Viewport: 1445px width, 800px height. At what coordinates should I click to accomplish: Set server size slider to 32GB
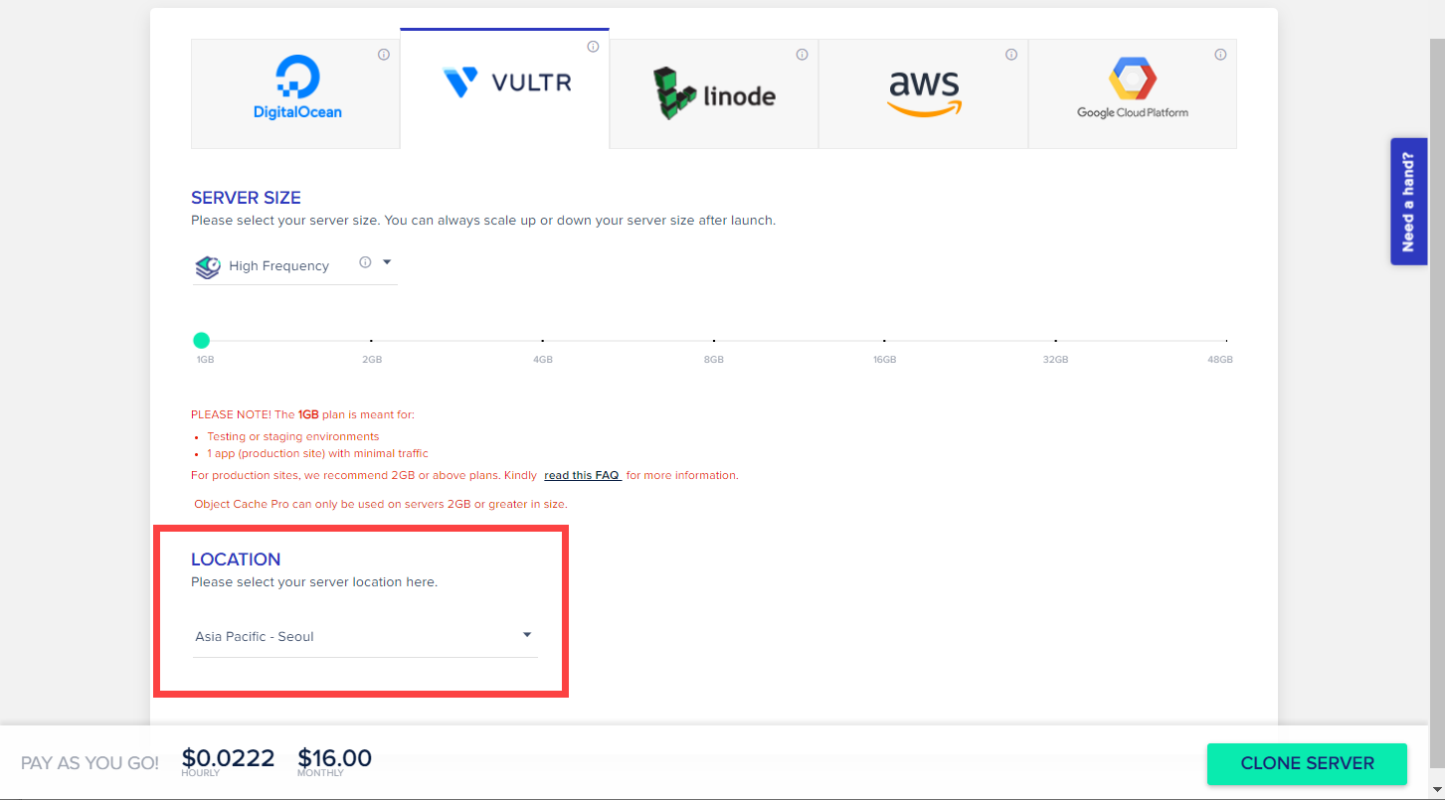(x=1056, y=341)
